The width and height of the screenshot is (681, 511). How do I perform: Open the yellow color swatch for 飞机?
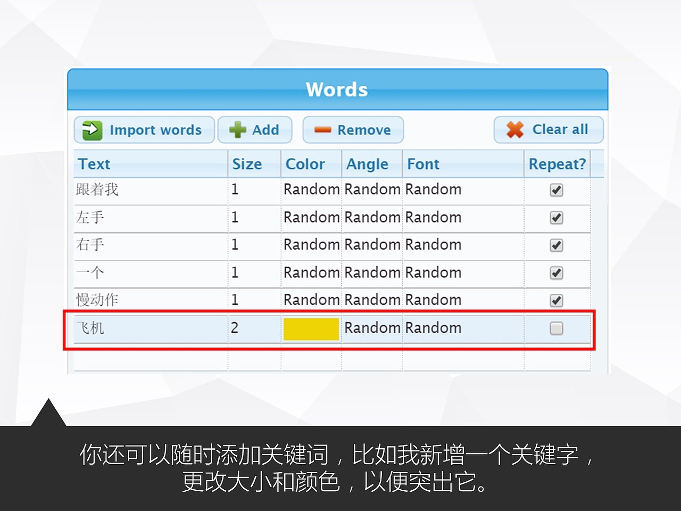point(311,329)
